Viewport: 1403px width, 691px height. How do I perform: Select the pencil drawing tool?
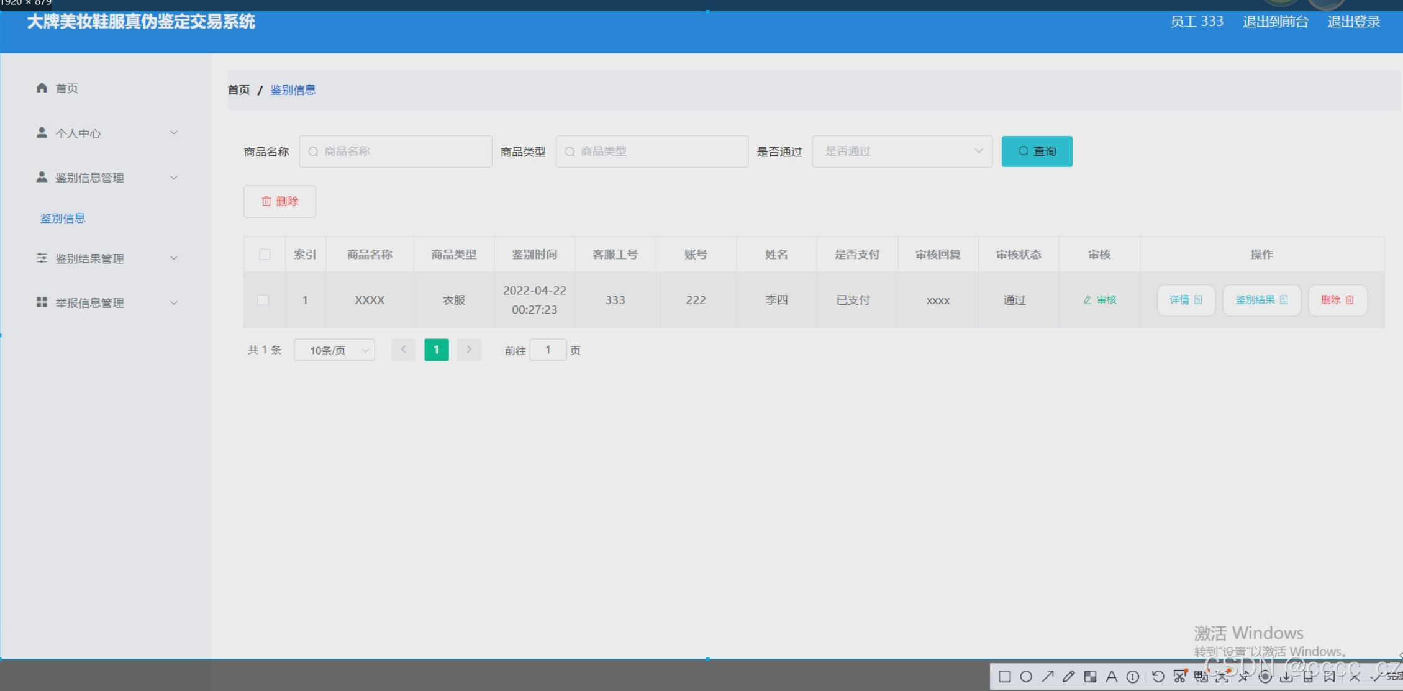coord(1069,676)
